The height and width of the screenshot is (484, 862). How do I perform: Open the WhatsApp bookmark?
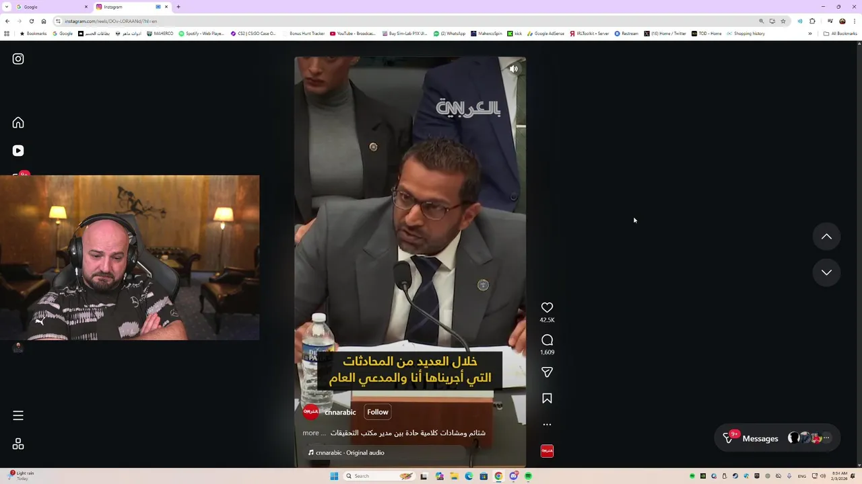[450, 34]
